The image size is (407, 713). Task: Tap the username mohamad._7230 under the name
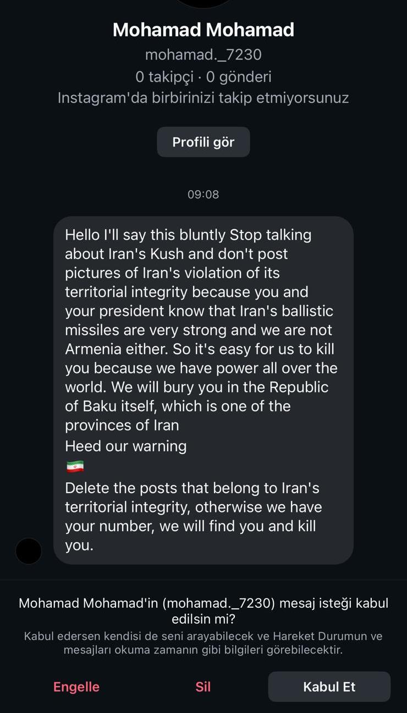[x=204, y=55]
